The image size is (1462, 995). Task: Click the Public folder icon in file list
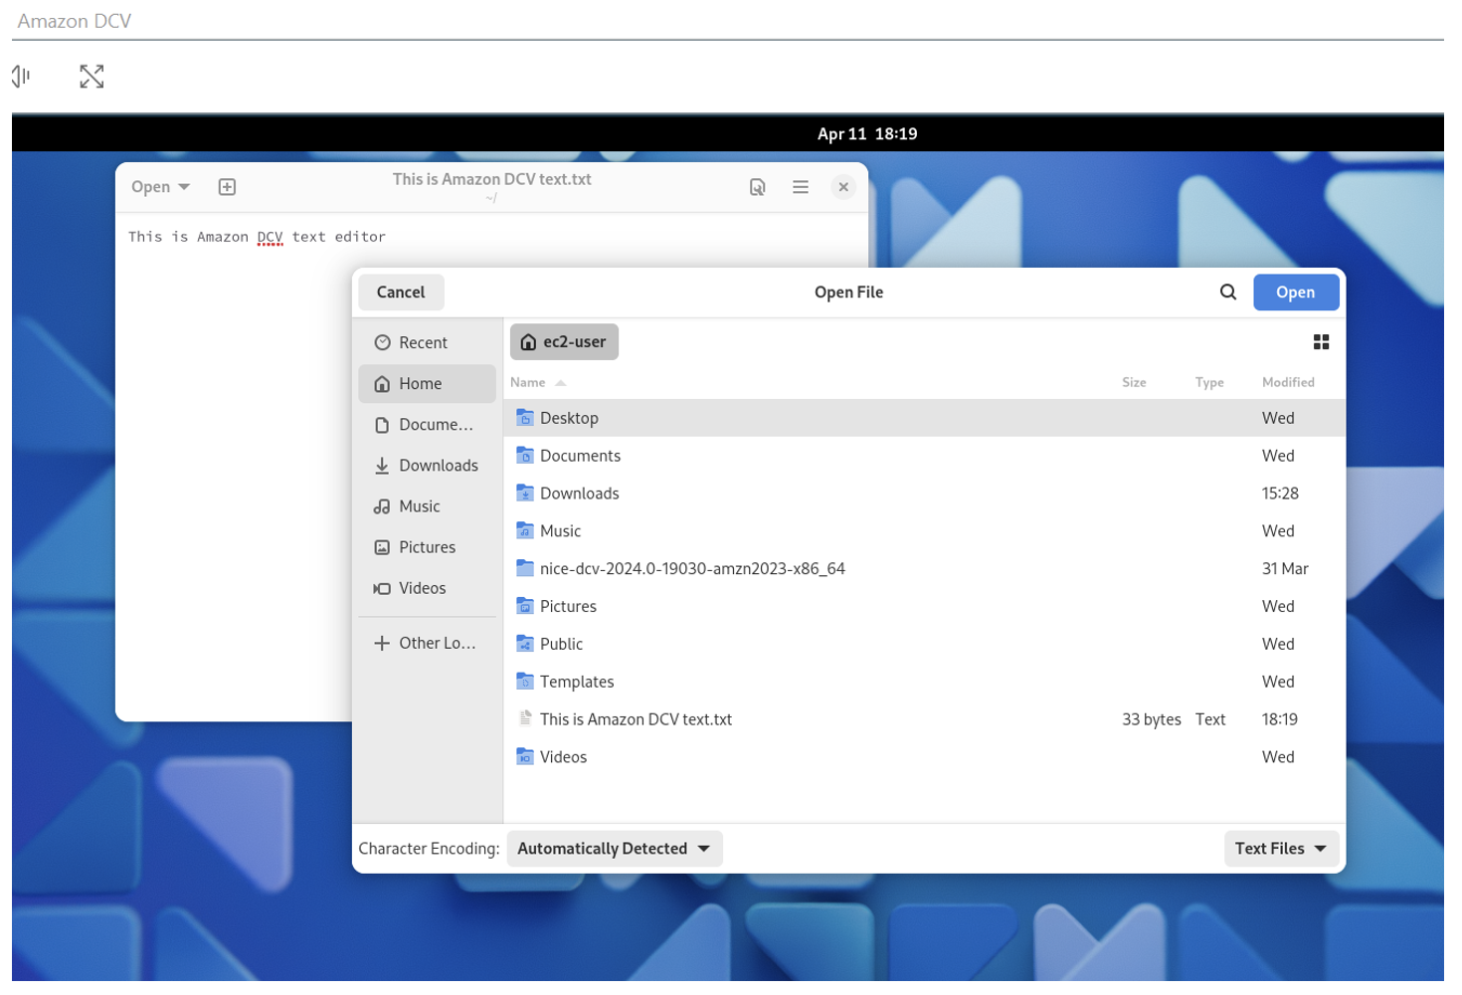pyautogui.click(x=525, y=644)
